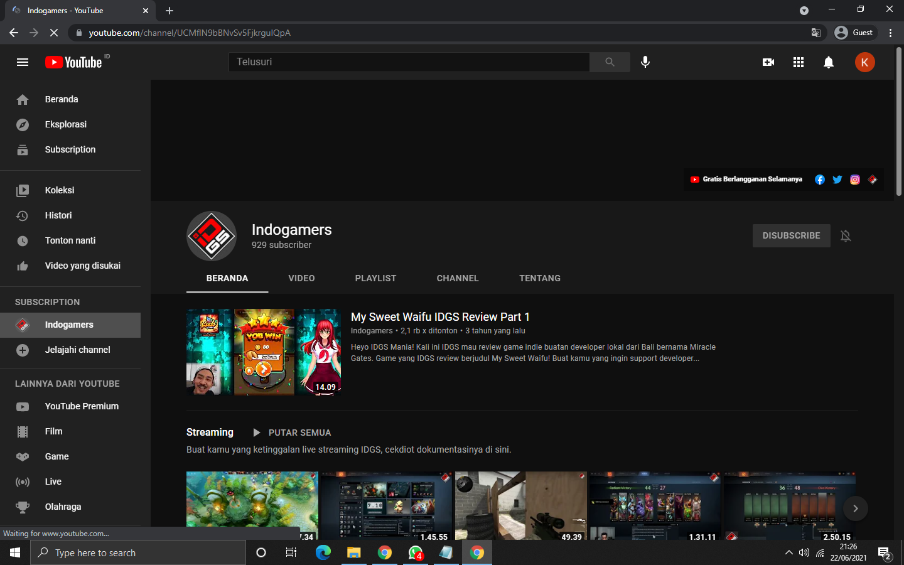Open the streaming video lasting 49.39
904x565 pixels.
click(521, 506)
